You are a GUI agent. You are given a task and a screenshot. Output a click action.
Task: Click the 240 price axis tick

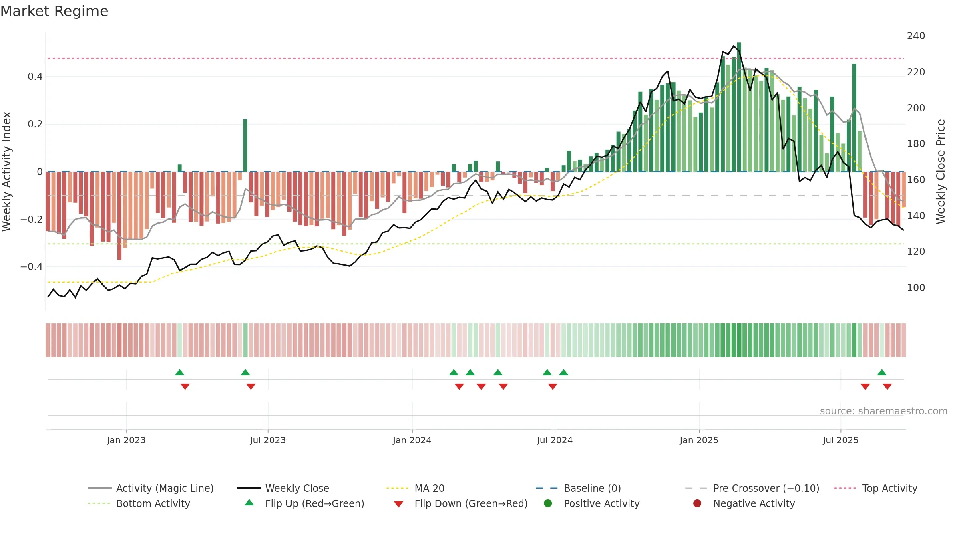tap(916, 36)
